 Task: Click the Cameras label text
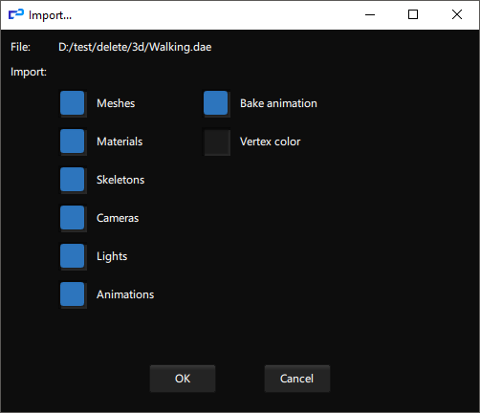coord(118,218)
